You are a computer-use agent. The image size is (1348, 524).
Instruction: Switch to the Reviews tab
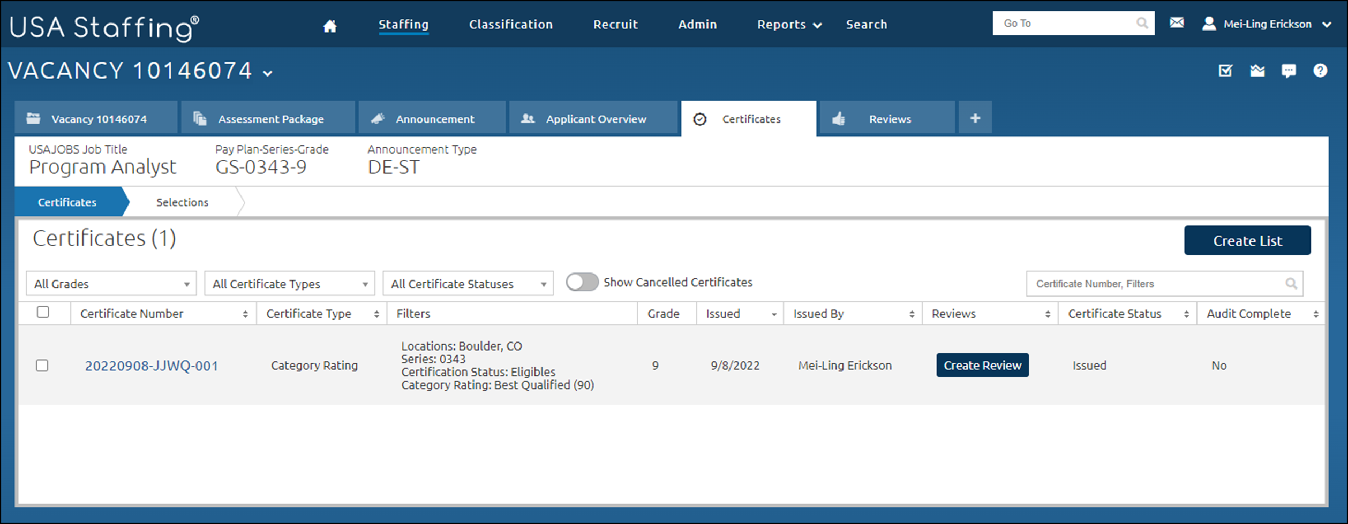point(887,118)
